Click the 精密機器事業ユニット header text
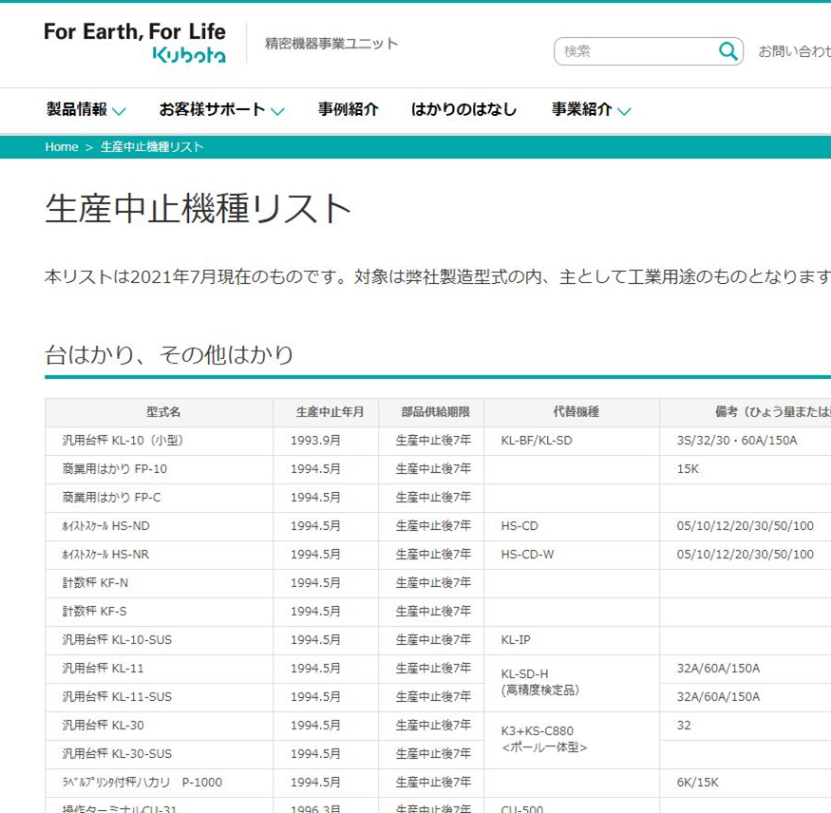 pyautogui.click(x=331, y=44)
